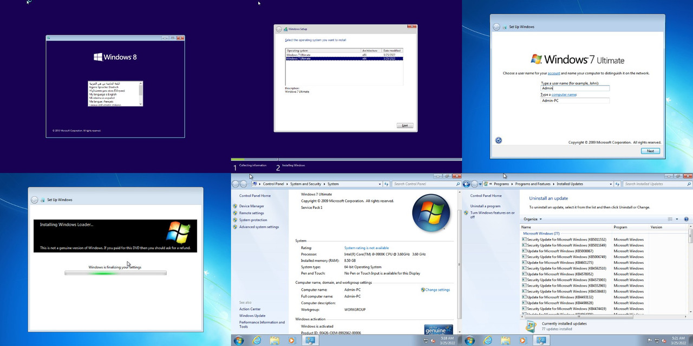This screenshot has height=346, width=693.
Task: Click the Ease of Access icon in Set Up Windows
Action: (499, 141)
